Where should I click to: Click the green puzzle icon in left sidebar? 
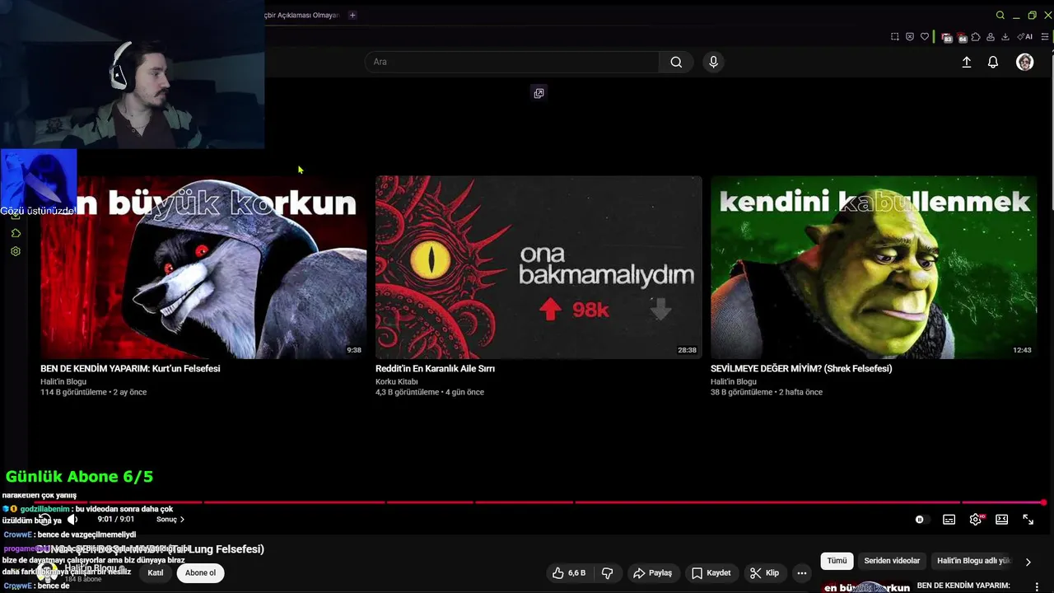click(16, 233)
